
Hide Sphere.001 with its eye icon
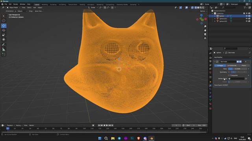(x=246, y=18)
